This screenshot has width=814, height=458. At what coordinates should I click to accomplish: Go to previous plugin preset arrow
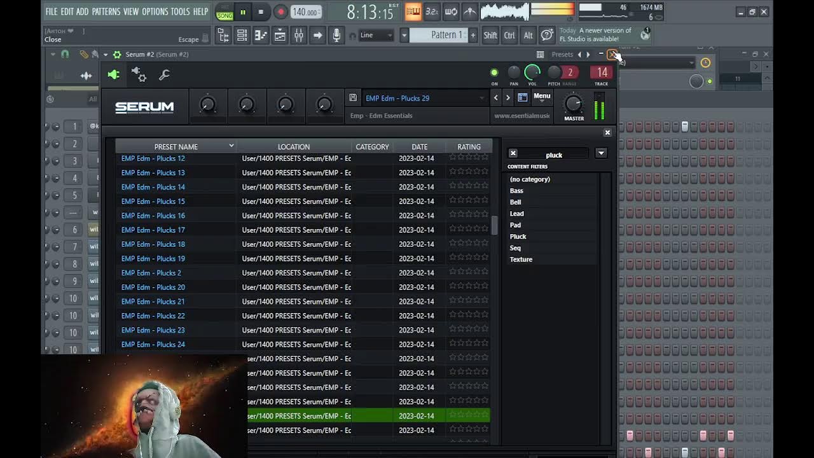click(x=579, y=55)
